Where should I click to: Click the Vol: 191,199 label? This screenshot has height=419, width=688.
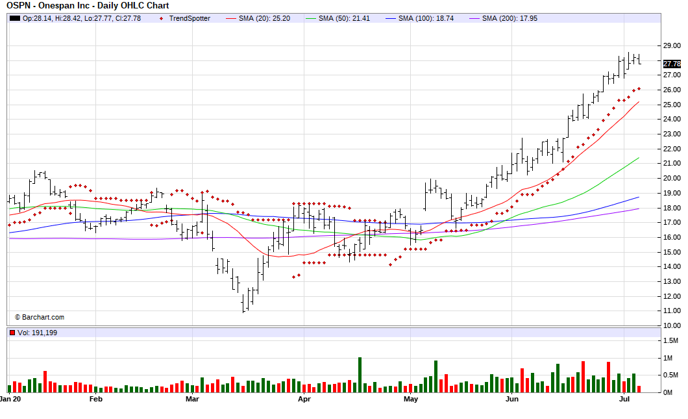click(37, 333)
